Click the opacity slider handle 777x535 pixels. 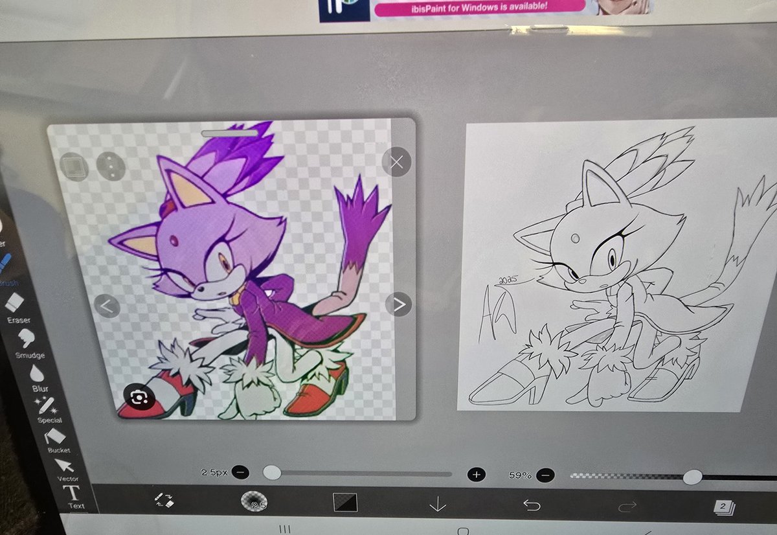[x=693, y=477]
